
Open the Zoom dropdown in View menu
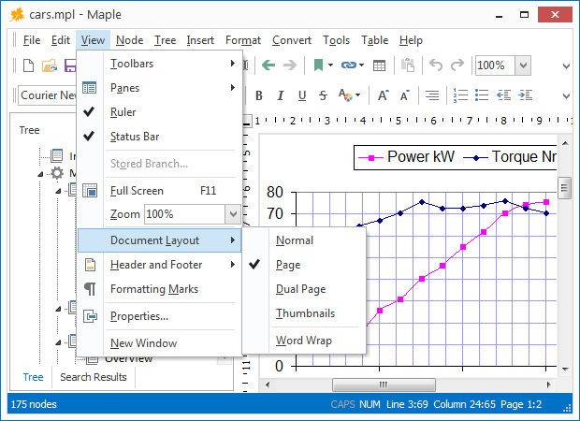tap(233, 214)
